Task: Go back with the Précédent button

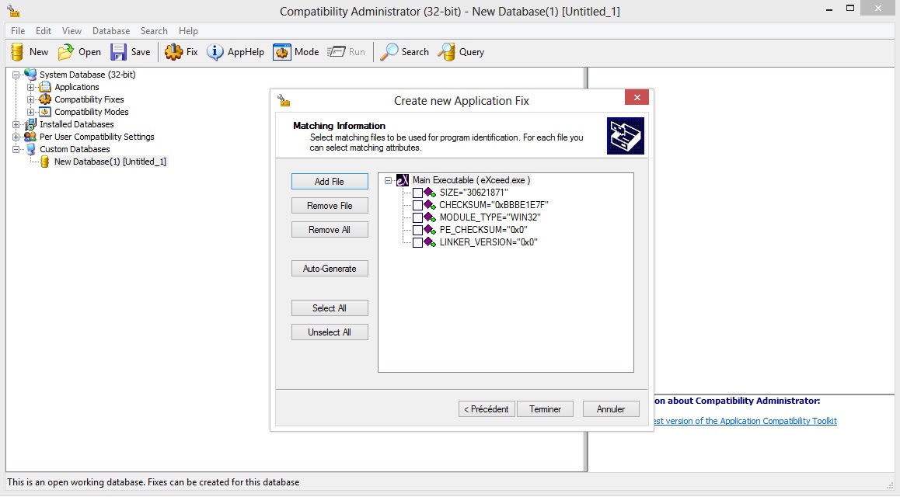Action: click(487, 408)
